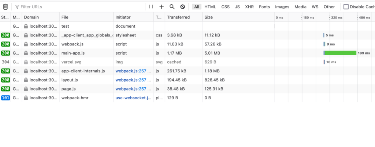Click lock icon in main-app.js row
The width and height of the screenshot is (375, 147).
point(26,53)
